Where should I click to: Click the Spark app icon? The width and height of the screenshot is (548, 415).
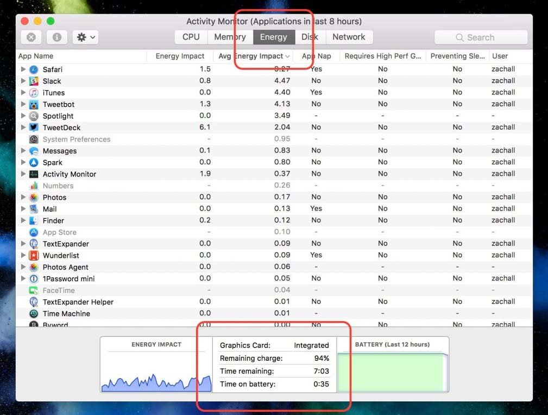(35, 162)
